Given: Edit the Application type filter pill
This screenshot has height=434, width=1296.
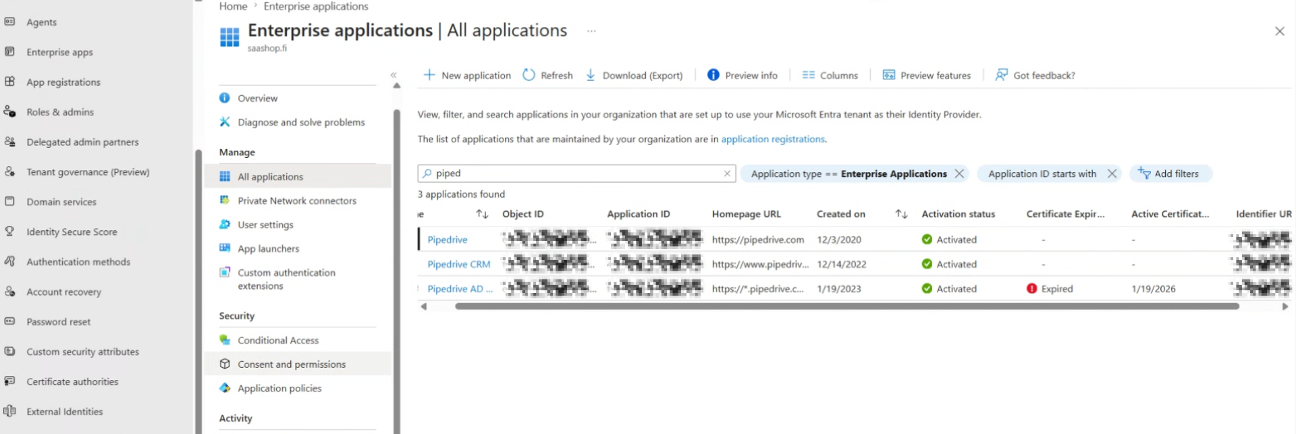Looking at the screenshot, I should pyautogui.click(x=848, y=173).
